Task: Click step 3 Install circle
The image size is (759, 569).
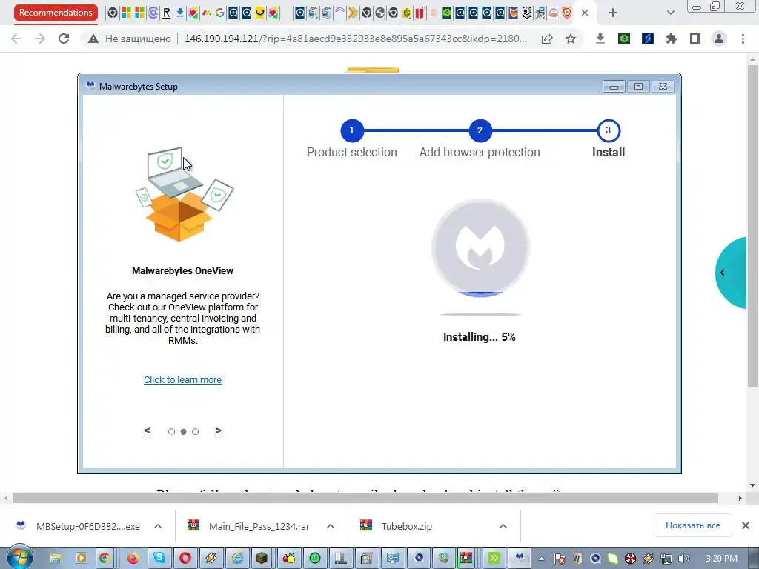Action: [x=609, y=130]
